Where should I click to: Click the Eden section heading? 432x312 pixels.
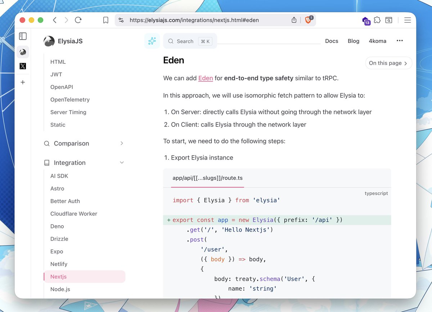174,60
